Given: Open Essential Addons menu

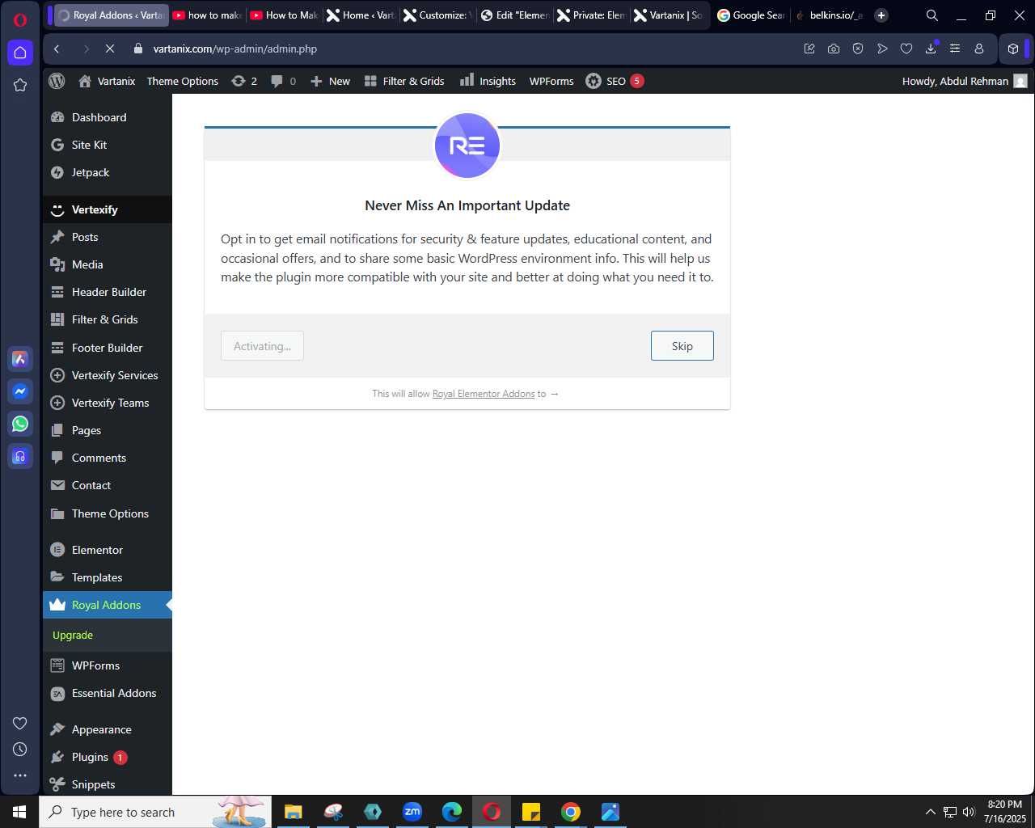Looking at the screenshot, I should pyautogui.click(x=107, y=693).
